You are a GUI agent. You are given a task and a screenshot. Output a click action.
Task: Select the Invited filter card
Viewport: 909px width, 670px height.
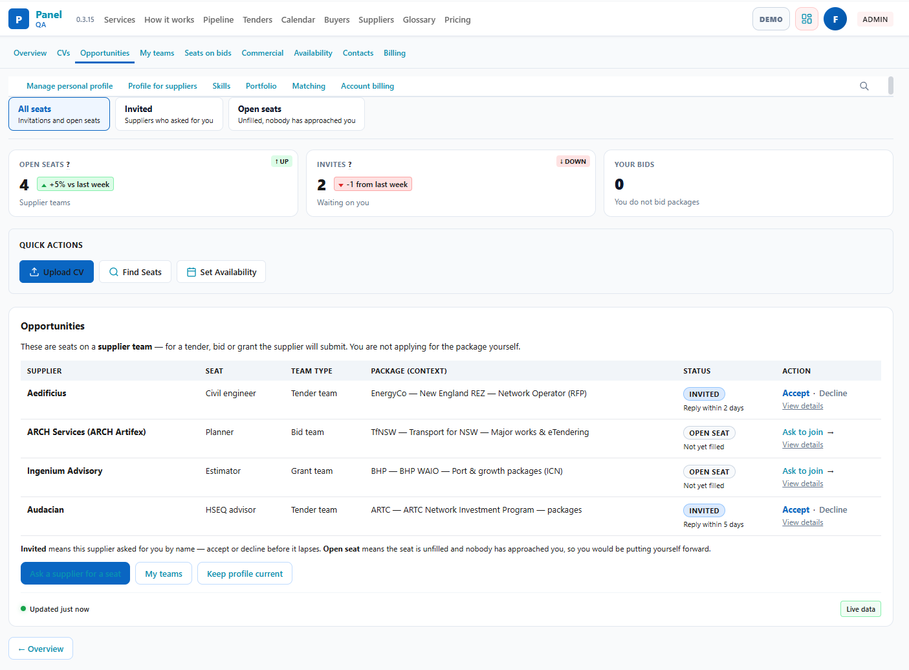pos(169,114)
